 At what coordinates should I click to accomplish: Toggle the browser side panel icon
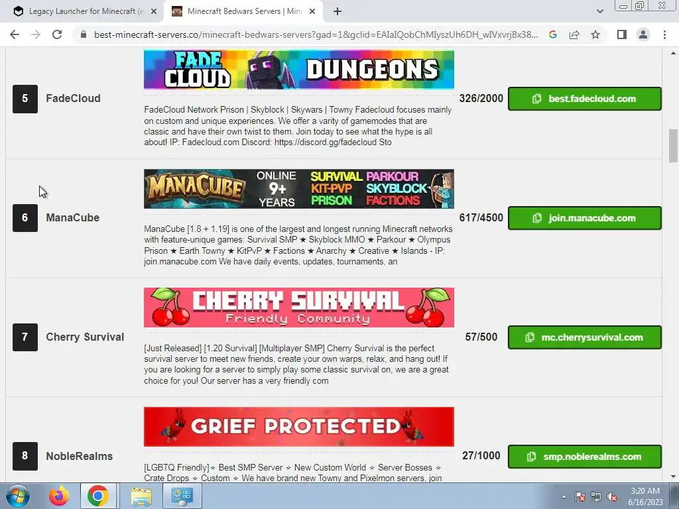(622, 34)
